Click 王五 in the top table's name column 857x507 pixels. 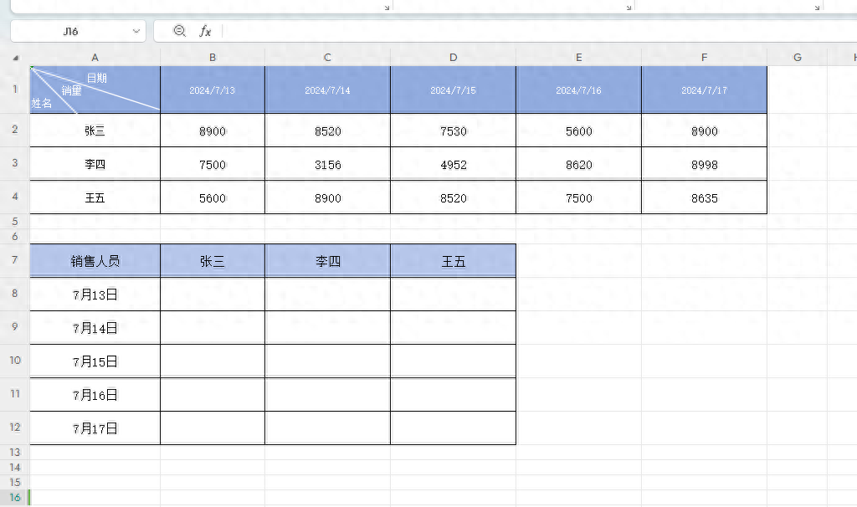tap(95, 197)
